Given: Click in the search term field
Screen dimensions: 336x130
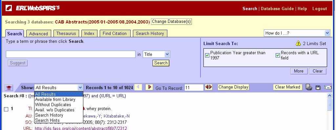Looking at the screenshot, I should tap(71, 54).
